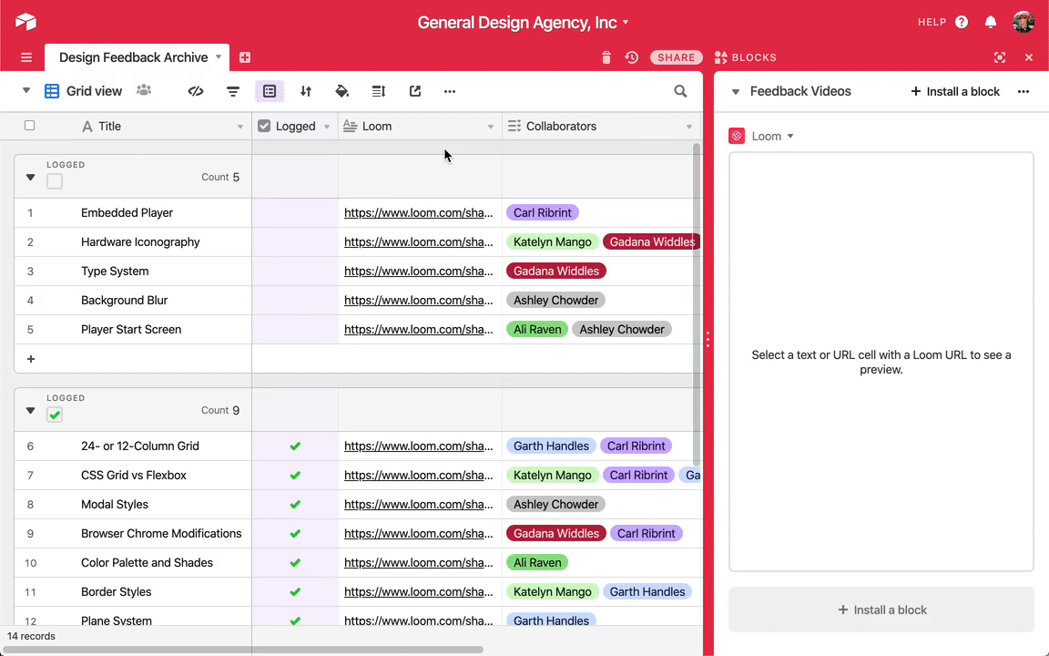Open the Grid view switcher
Viewport: 1049px width, 656px height.
(84, 91)
